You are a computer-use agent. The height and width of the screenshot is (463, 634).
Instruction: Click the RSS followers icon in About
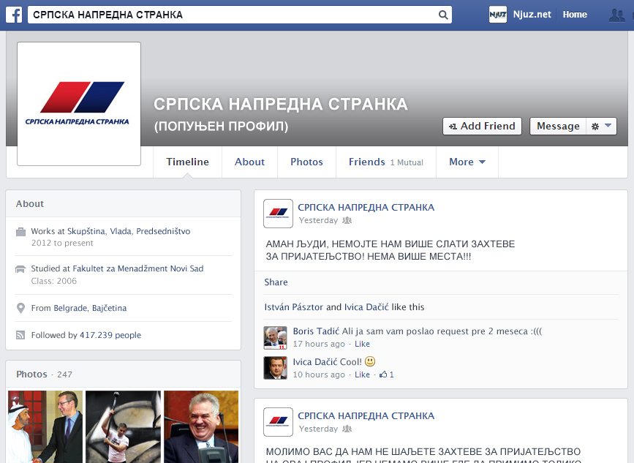point(20,335)
